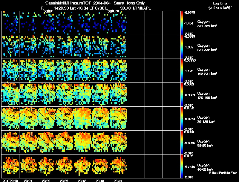Click the 'MIMI/APL' text in the header

click(x=142, y=8)
